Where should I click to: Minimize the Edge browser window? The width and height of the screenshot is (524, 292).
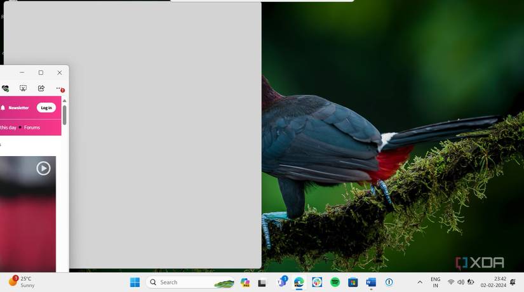tap(22, 72)
